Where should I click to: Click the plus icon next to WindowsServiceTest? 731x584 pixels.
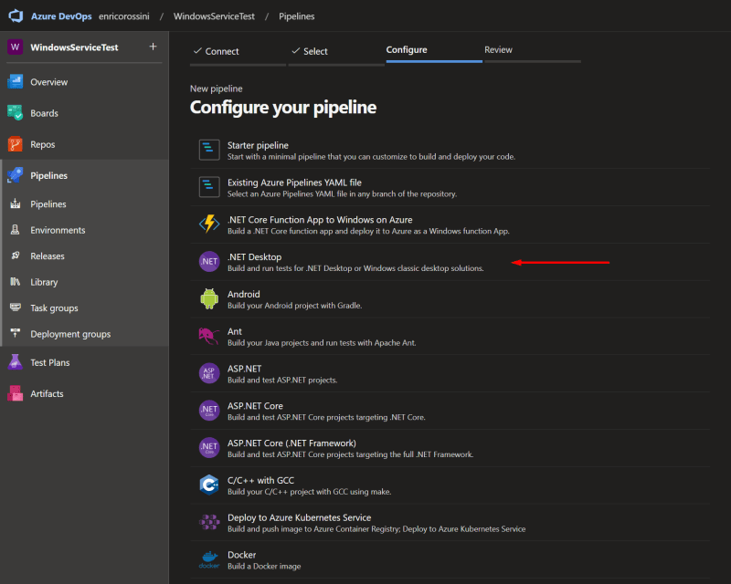coord(153,47)
